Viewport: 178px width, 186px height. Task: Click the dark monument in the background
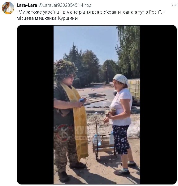tap(107, 75)
